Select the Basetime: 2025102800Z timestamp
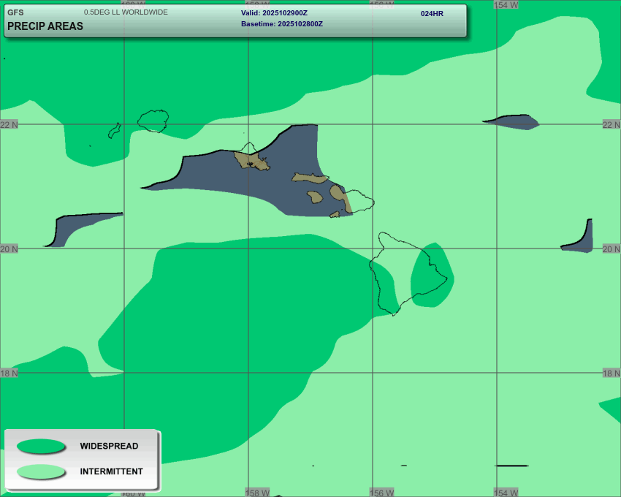Viewport: 621px width, 497px height. [281, 24]
